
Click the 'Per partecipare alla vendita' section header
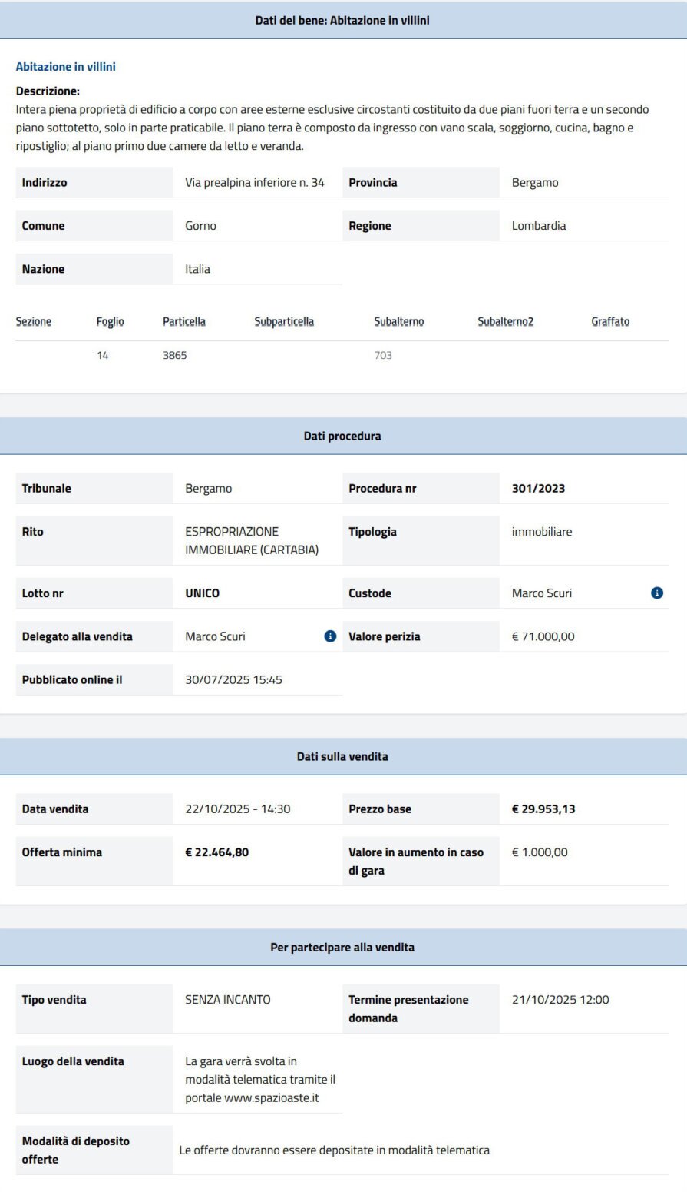pos(342,948)
